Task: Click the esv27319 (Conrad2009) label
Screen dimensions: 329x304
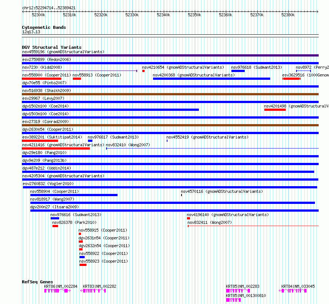Action: point(45,122)
